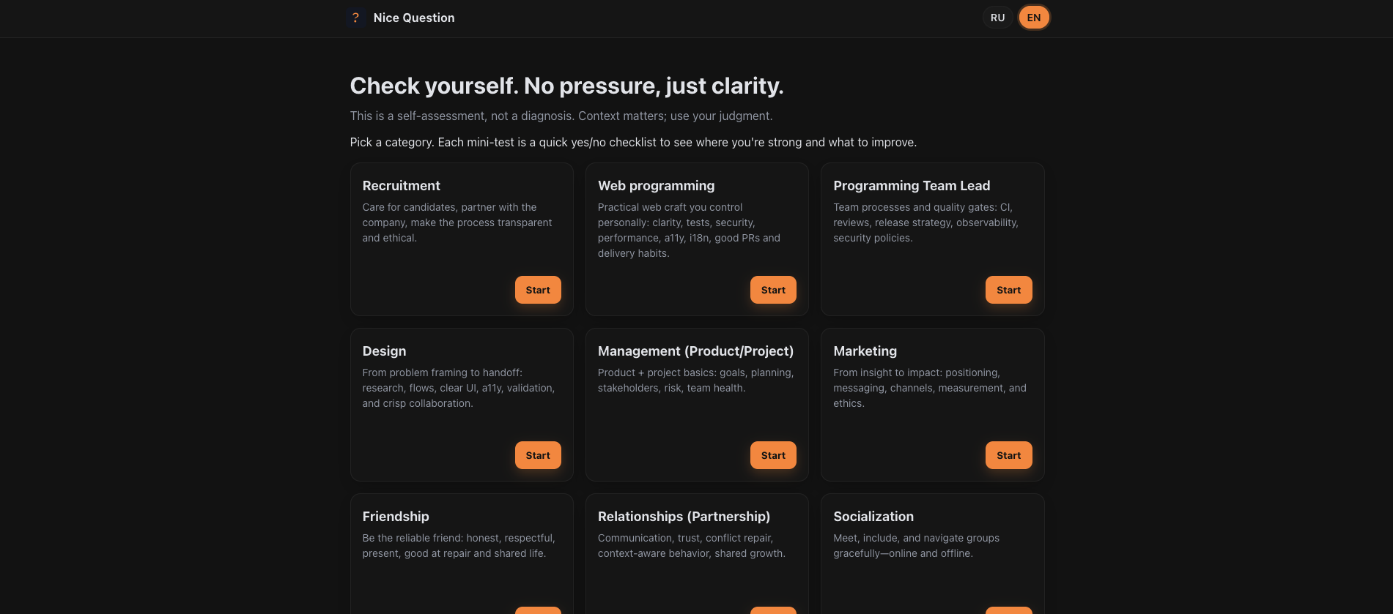Start the Programming Team Lead test
This screenshot has width=1393, height=614.
click(x=1008, y=290)
